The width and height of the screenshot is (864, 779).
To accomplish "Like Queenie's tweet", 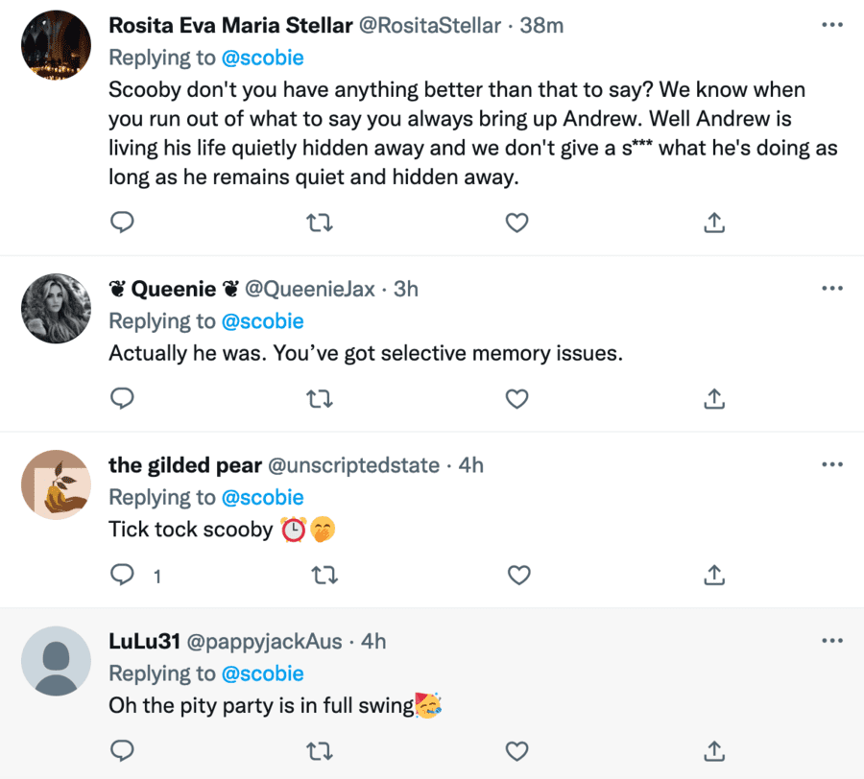I will point(516,398).
